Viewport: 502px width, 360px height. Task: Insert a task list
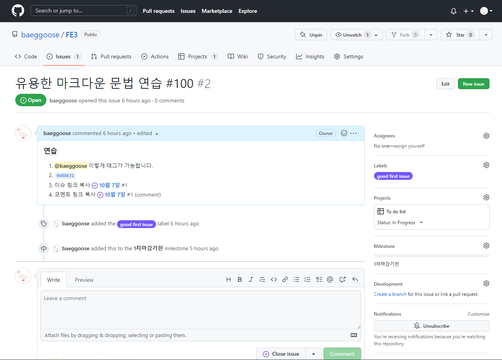(x=319, y=279)
